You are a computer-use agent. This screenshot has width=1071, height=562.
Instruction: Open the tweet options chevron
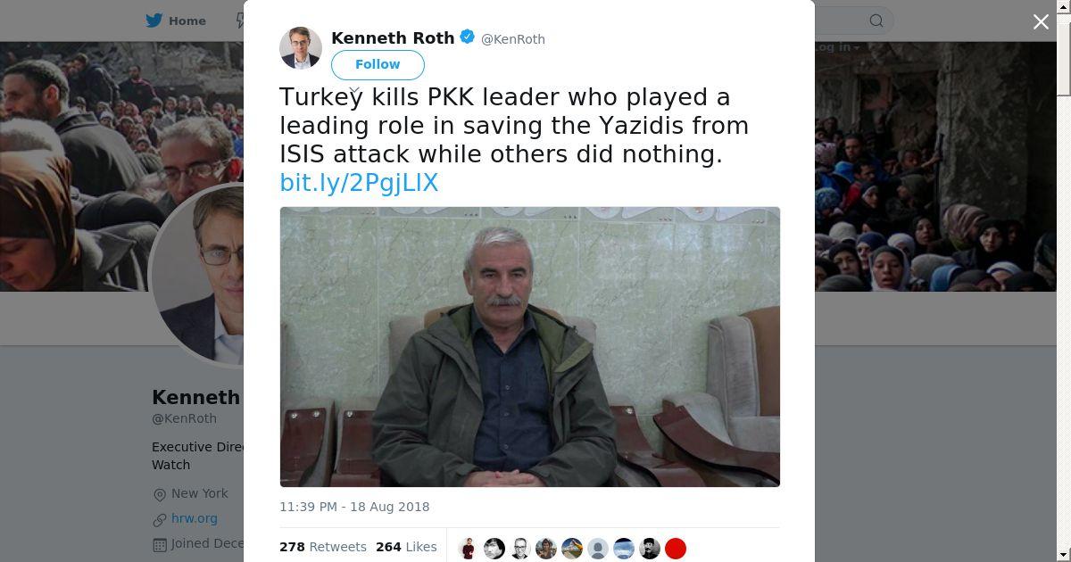pos(355,90)
